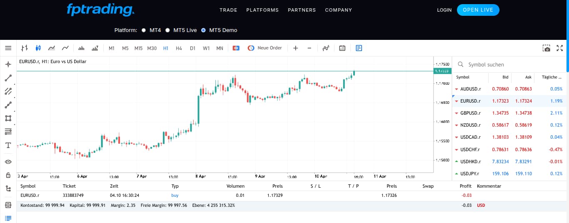The width and height of the screenshot is (569, 223).
Task: Zoom in the chart with plus
Action: click(296, 48)
